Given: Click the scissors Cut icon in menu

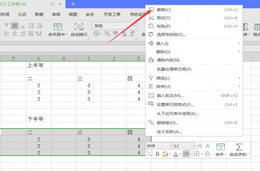Looking at the screenshot, I should [x=151, y=18].
